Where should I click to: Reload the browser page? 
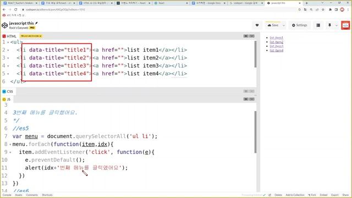[x=16, y=10]
